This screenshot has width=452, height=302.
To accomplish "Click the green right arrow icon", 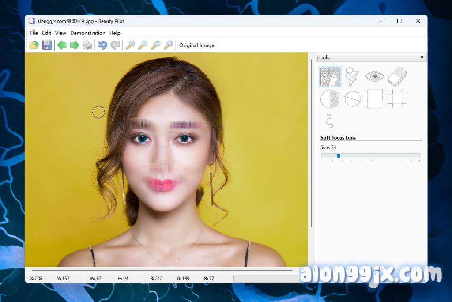I will pyautogui.click(x=75, y=45).
